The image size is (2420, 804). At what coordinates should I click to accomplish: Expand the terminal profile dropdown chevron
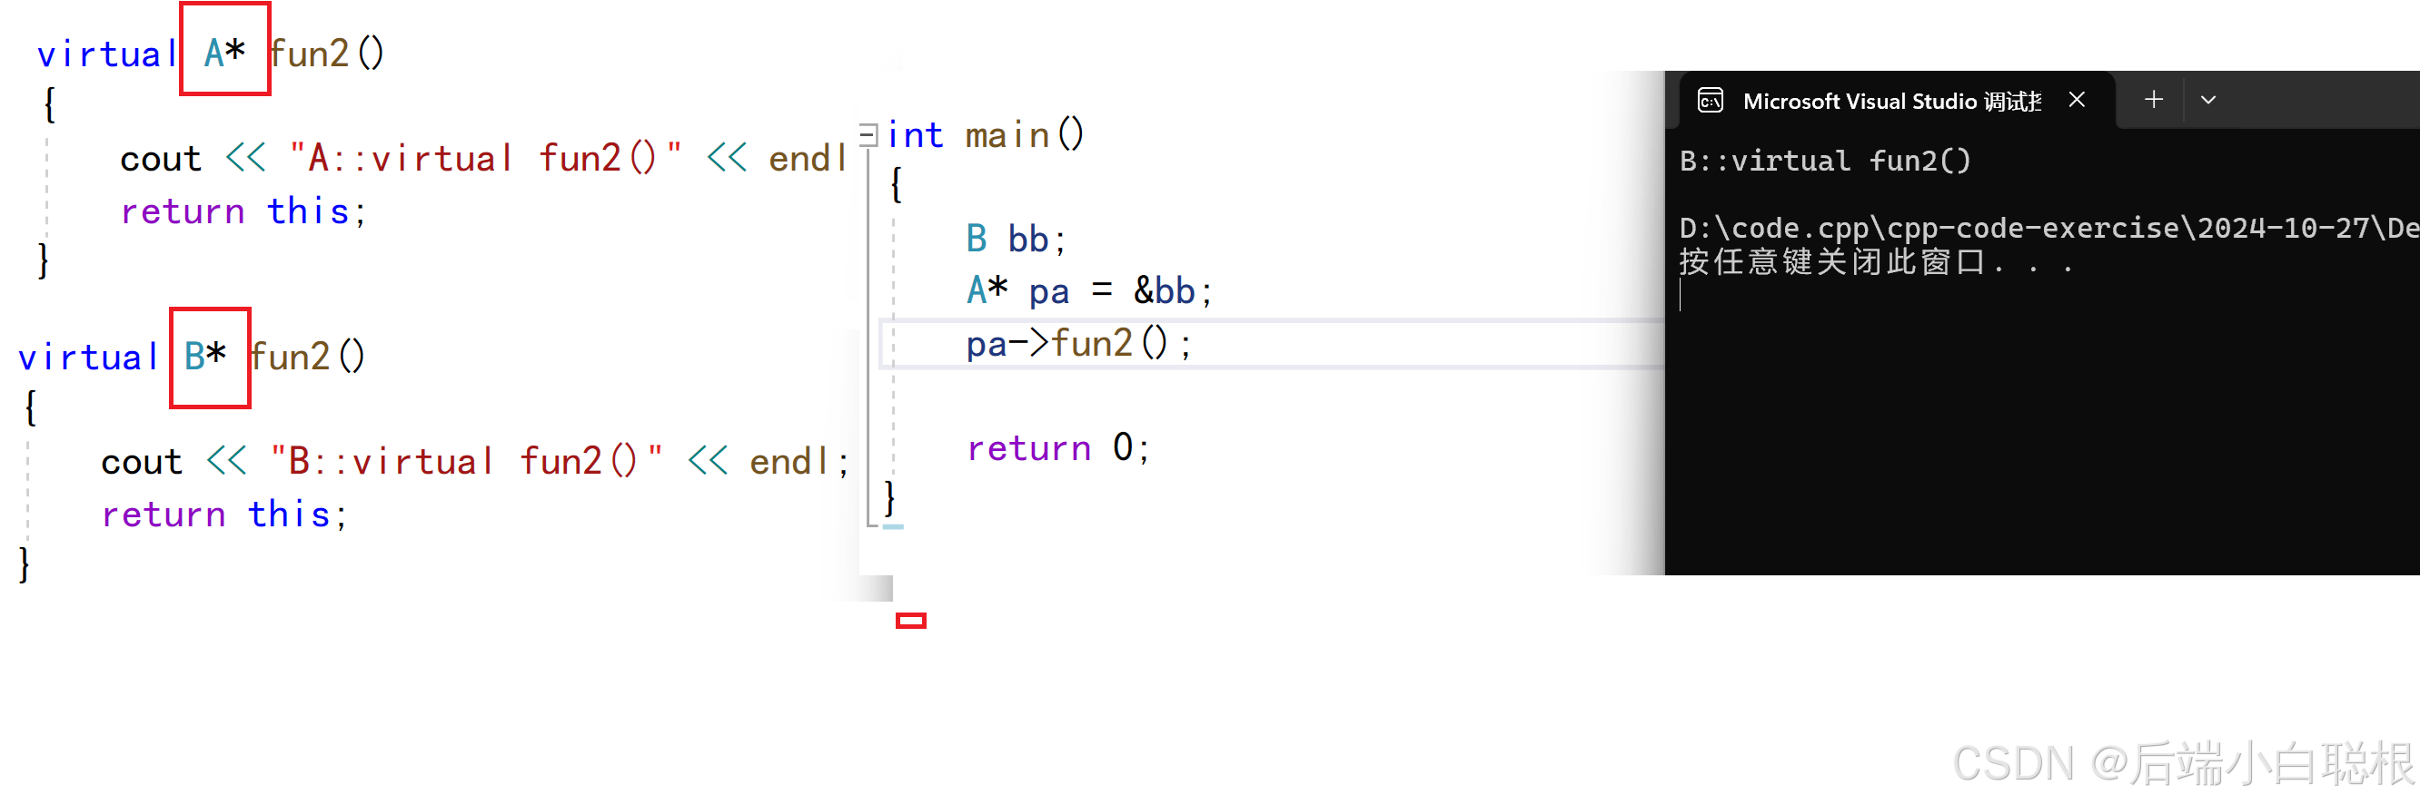pos(2208,100)
